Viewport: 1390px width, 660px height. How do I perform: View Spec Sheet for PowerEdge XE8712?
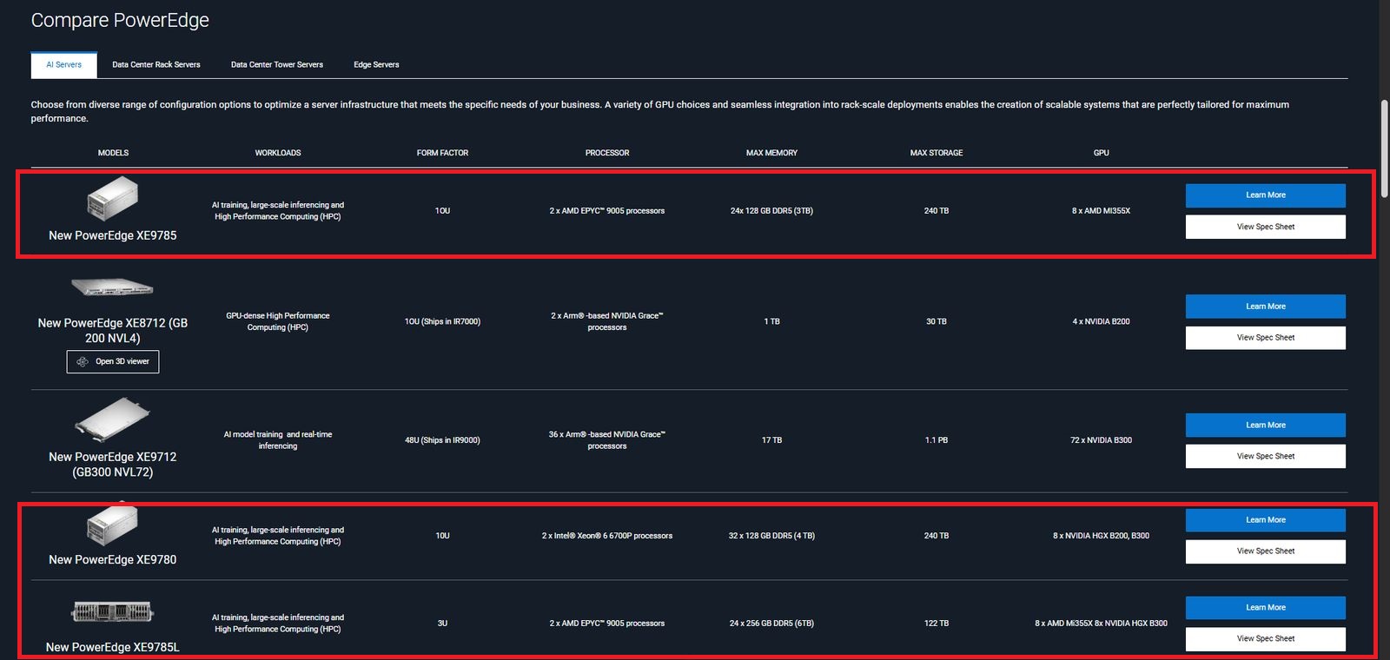pos(1265,338)
